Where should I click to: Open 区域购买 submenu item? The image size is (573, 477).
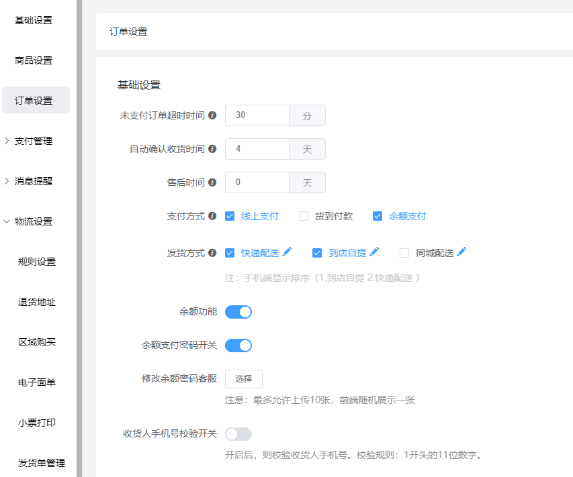[37, 342]
